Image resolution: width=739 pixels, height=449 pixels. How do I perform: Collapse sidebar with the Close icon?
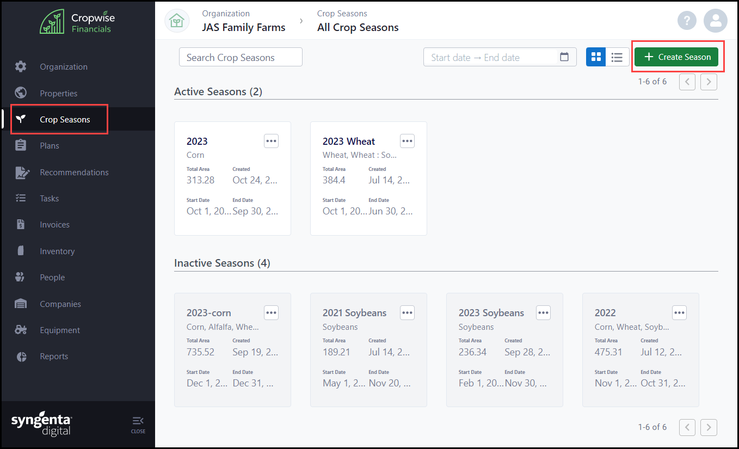[x=138, y=425]
